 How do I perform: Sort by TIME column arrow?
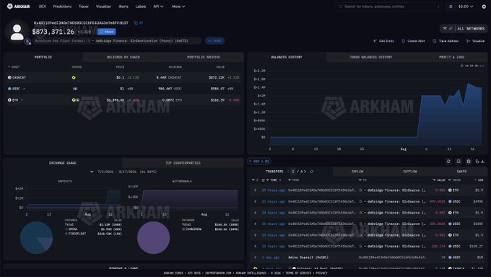280,180
